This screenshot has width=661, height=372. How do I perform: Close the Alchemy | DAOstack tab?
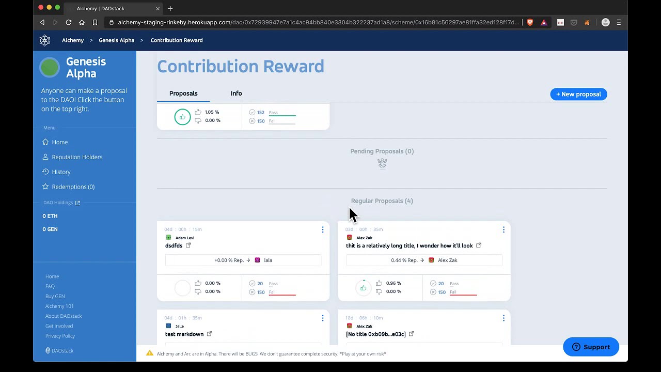tap(158, 8)
